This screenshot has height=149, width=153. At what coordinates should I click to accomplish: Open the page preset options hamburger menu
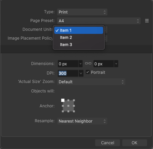147,21
